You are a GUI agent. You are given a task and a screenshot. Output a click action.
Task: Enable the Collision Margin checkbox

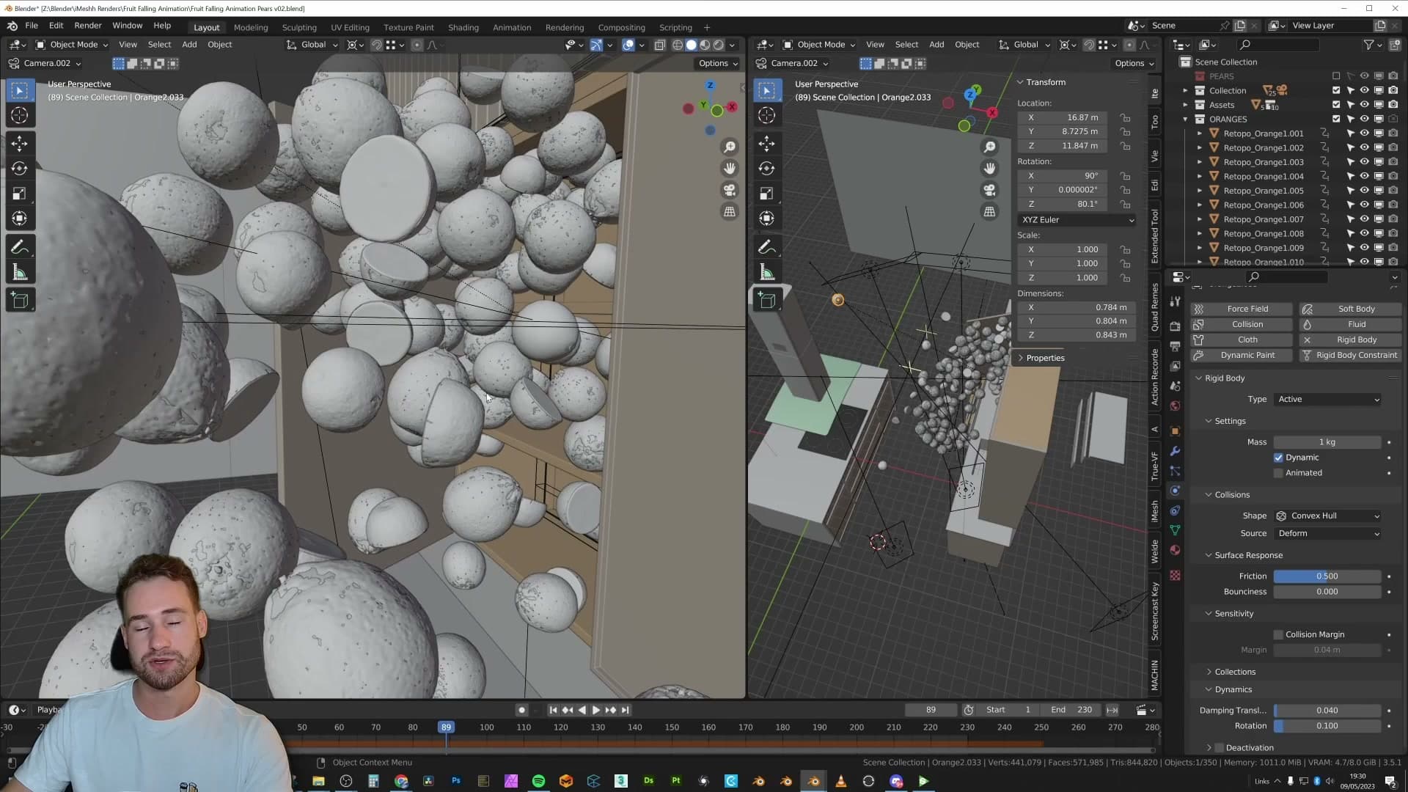[x=1278, y=635]
